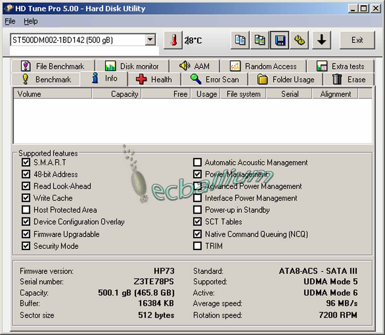Select the Erase tab
The image size is (385, 335).
click(349, 79)
